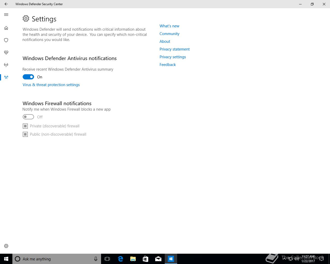Click Cortana microphone icon
Viewport: 330px width, 264px height.
click(x=96, y=259)
